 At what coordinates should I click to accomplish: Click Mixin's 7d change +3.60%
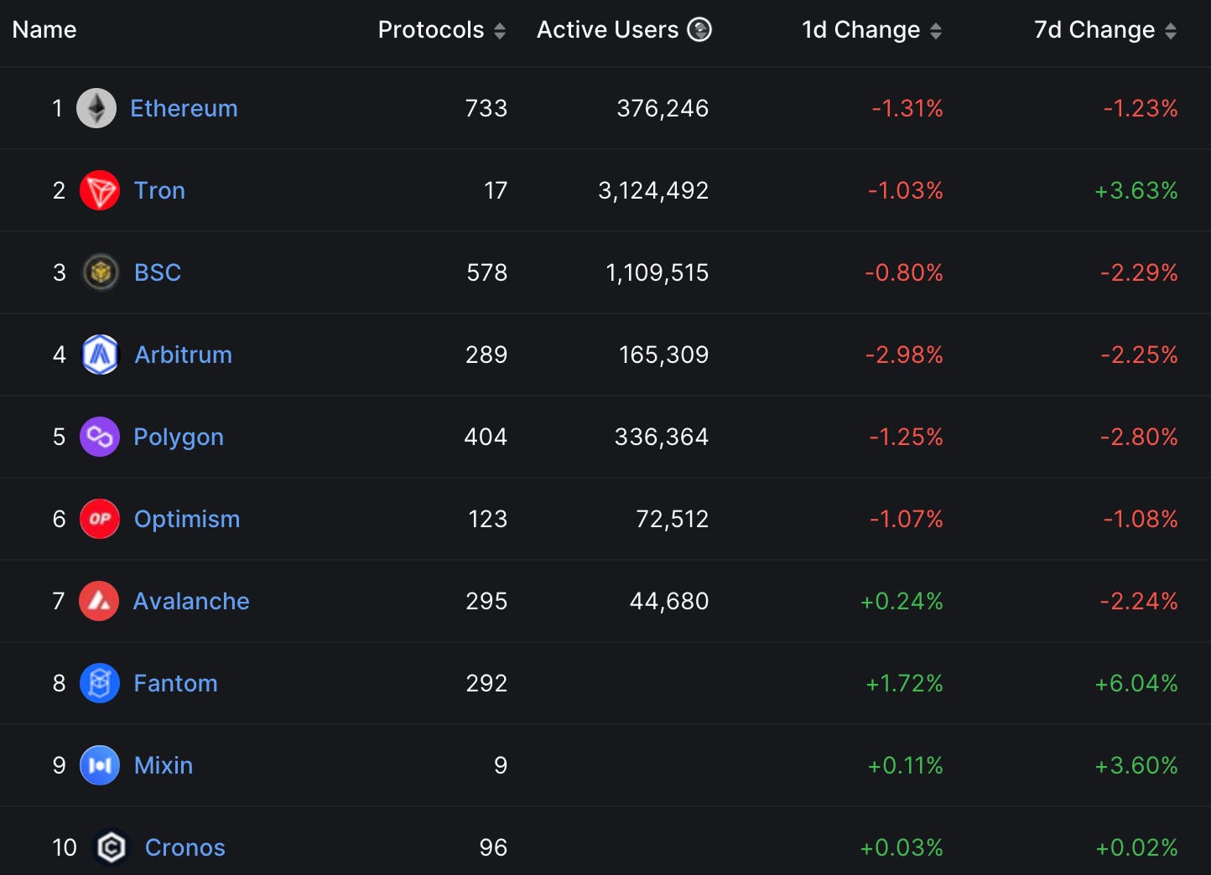coord(1136,765)
